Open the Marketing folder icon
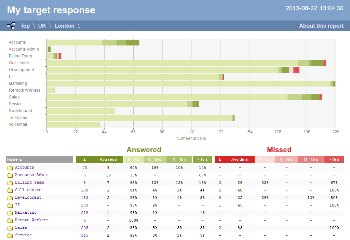 [10, 212]
